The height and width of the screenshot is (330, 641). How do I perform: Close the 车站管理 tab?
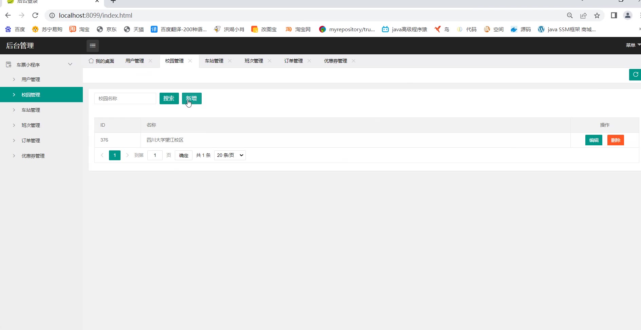230,61
